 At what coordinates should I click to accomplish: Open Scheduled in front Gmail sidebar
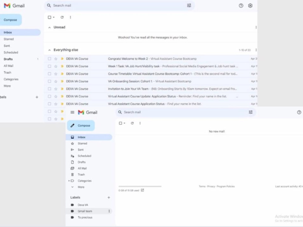pyautogui.click(x=85, y=156)
